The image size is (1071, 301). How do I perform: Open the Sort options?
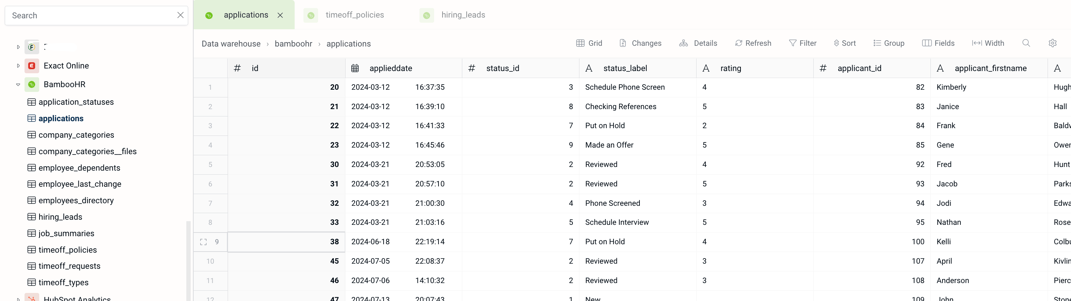point(845,43)
